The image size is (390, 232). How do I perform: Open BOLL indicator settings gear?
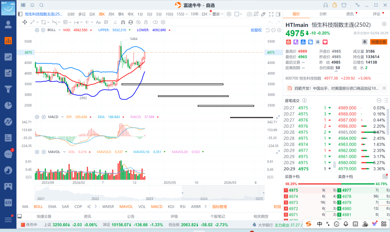[x=37, y=30]
